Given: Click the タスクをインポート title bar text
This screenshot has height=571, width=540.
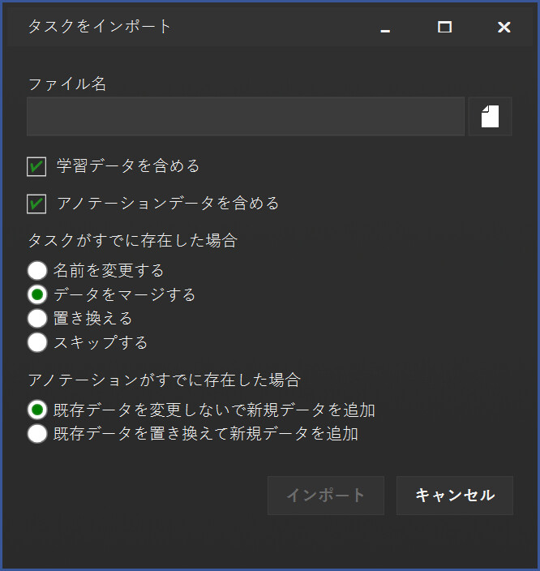Looking at the screenshot, I should (x=100, y=27).
